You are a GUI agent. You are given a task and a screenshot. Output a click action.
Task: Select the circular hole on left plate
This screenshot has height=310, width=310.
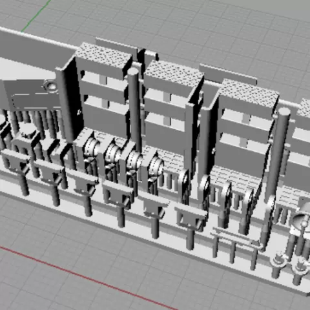pos(51,86)
